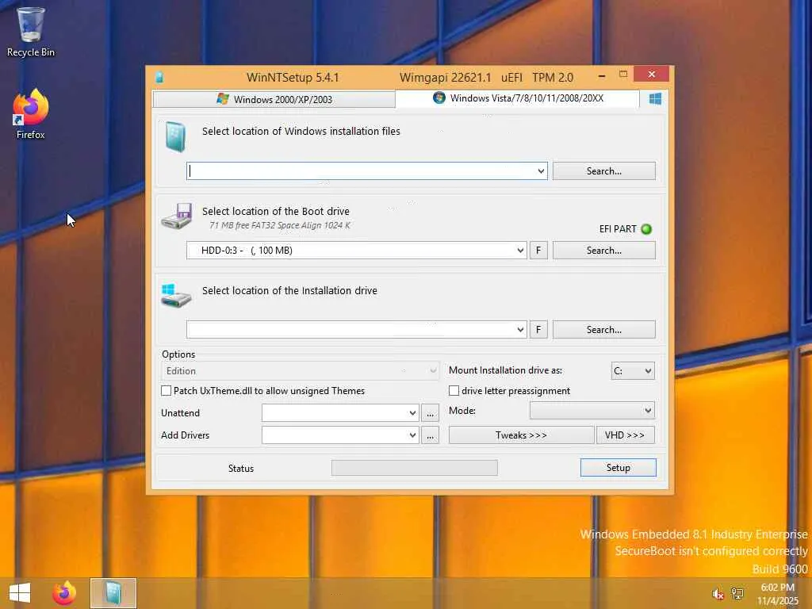The image size is (812, 609).
Task: Click Search button for the Boot drive
Action: 603,250
